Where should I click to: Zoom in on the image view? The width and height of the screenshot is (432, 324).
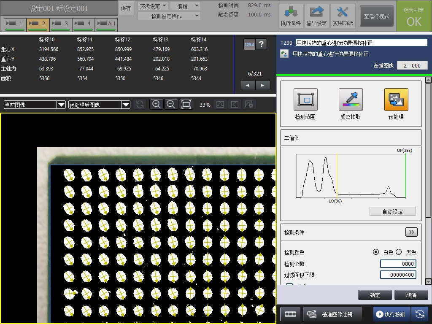(156, 105)
